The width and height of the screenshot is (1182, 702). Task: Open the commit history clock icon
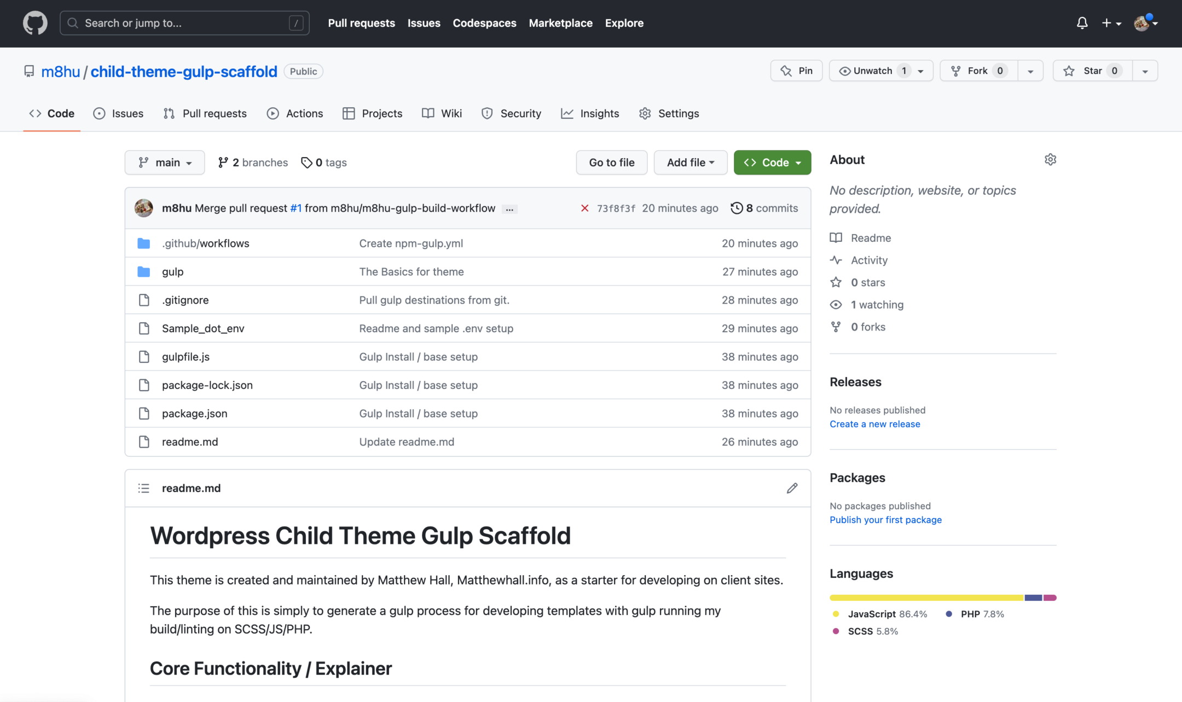[736, 208]
